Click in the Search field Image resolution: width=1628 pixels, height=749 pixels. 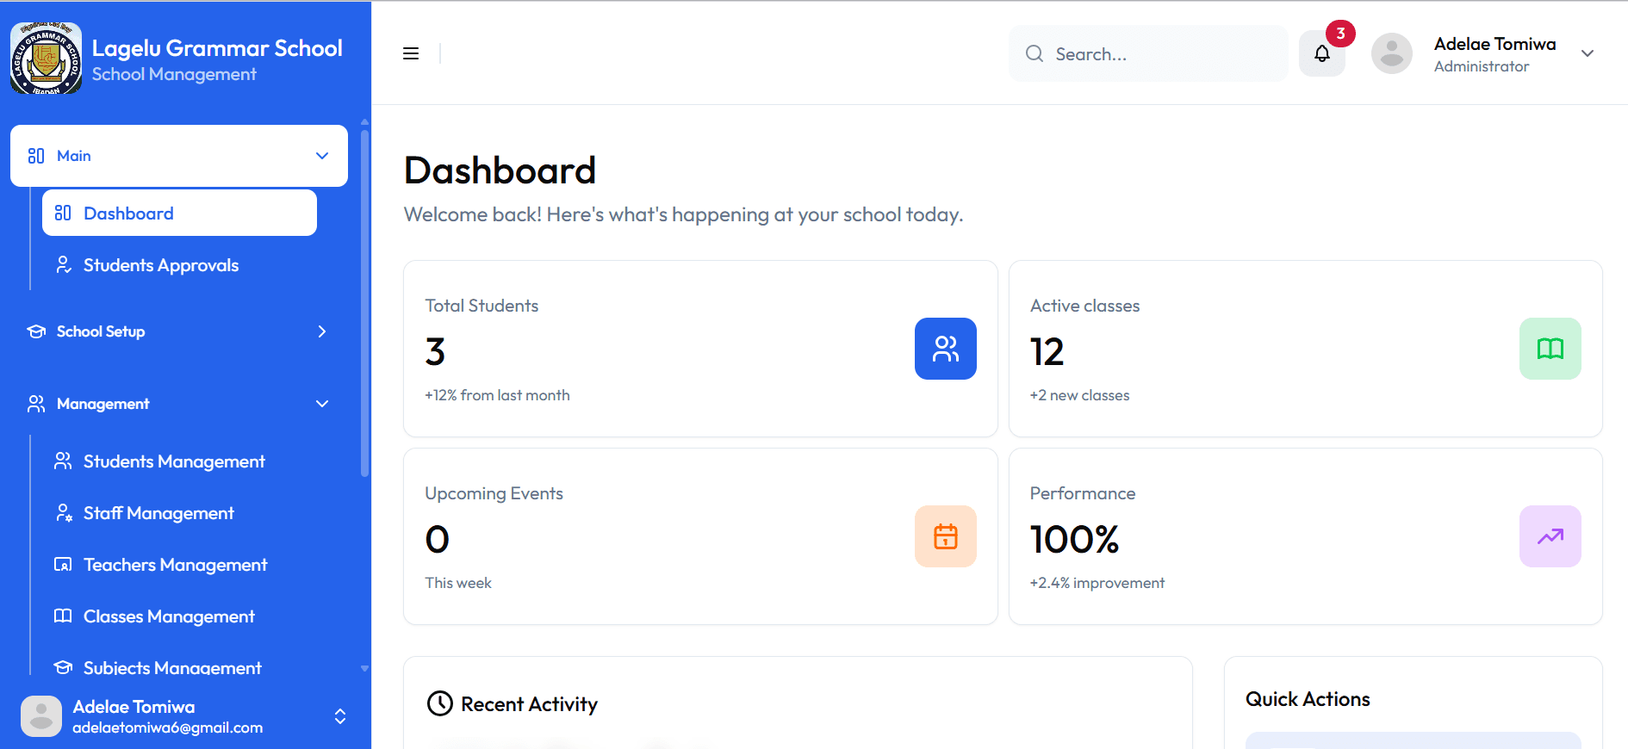pyautogui.click(x=1148, y=53)
